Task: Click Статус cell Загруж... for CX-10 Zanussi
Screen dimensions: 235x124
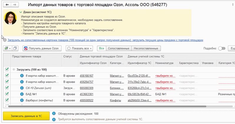Action: pyautogui.click(x=69, y=88)
